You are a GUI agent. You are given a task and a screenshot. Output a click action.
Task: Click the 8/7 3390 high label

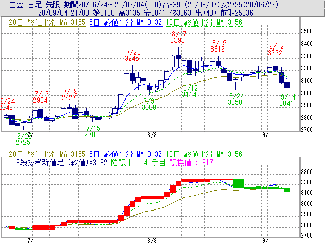pos(178,37)
